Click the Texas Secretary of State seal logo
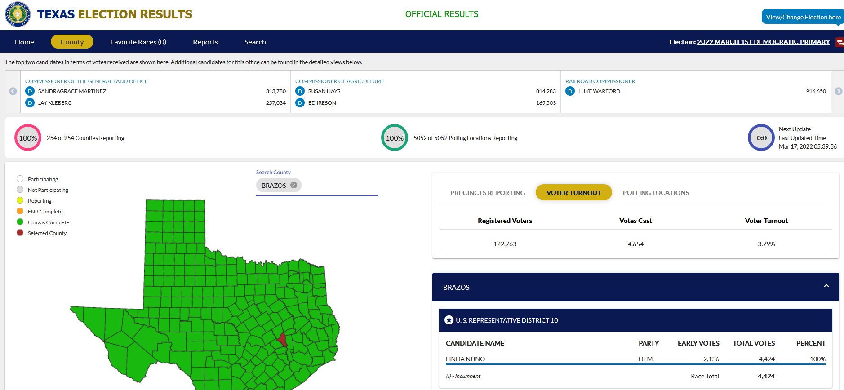This screenshot has height=390, width=844. tap(18, 14)
